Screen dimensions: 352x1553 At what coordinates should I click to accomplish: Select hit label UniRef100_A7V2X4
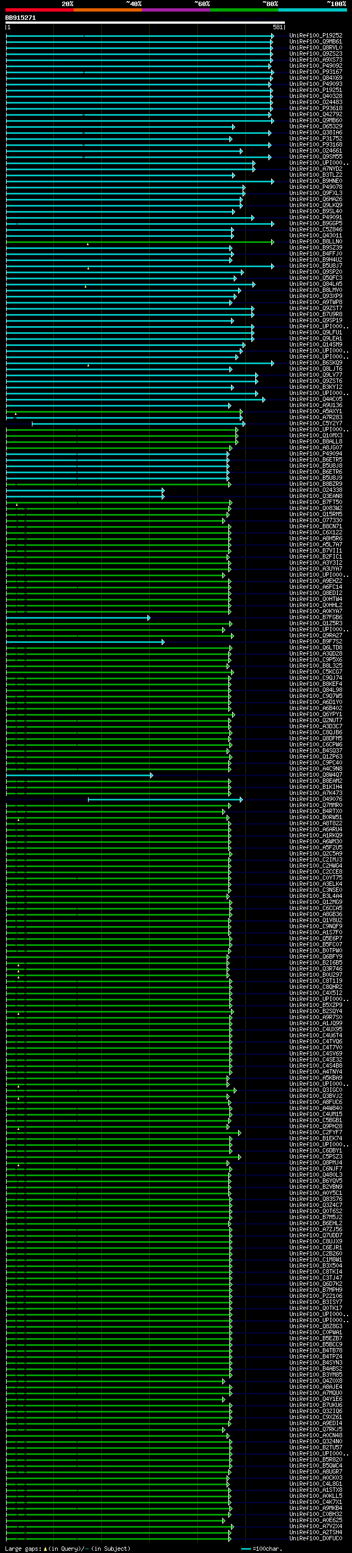point(316,1525)
